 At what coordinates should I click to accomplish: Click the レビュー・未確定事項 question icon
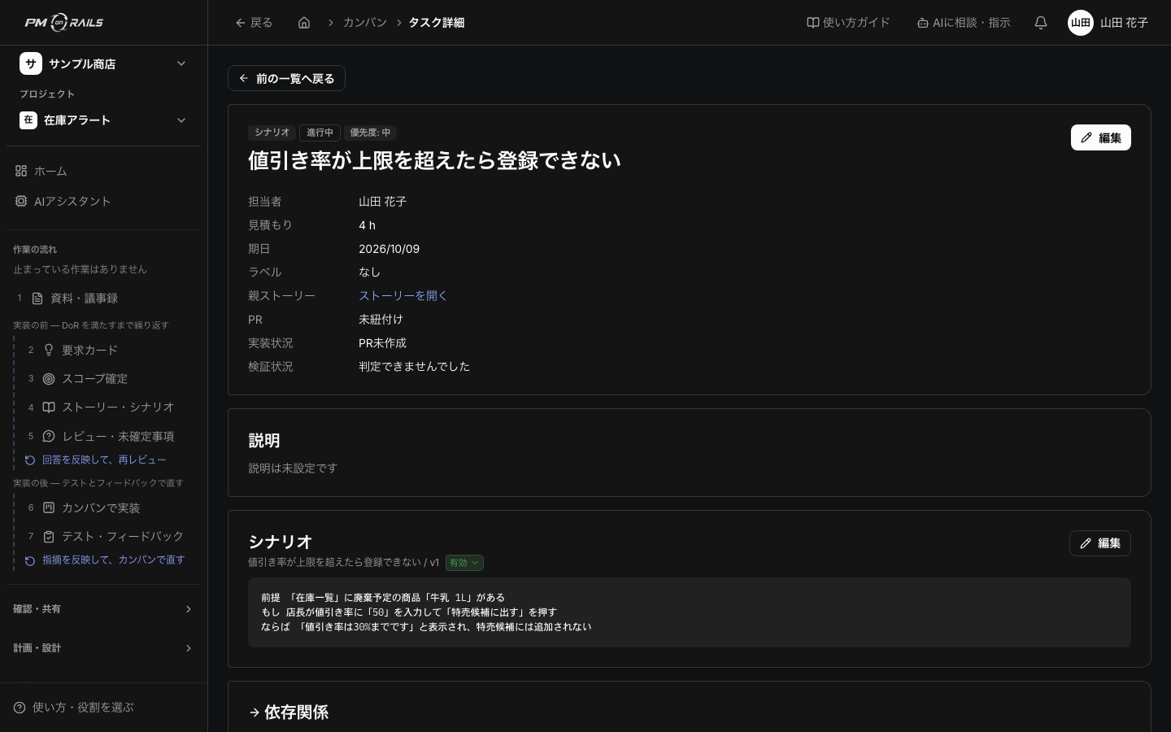tap(49, 436)
